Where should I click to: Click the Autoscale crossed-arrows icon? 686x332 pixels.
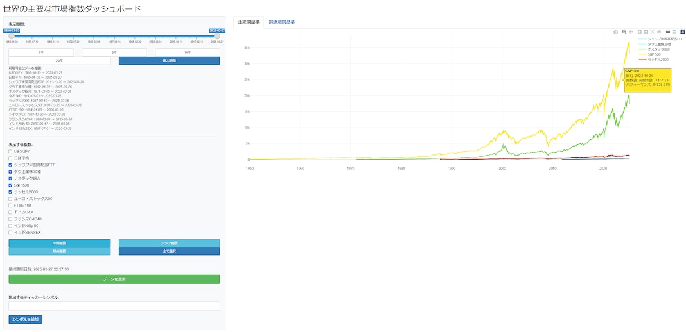point(652,32)
